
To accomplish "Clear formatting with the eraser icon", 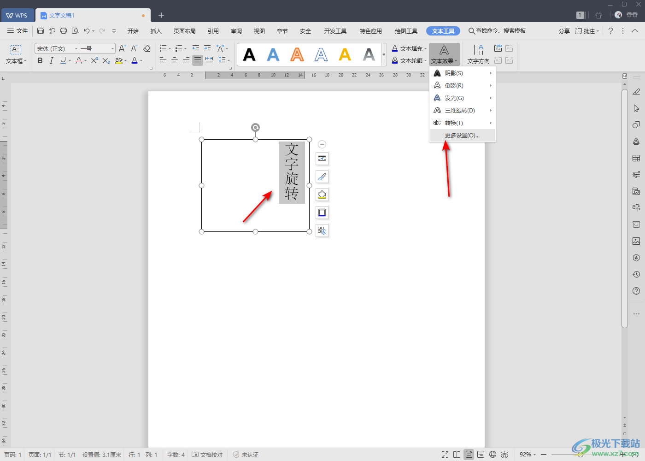I will 147,48.
